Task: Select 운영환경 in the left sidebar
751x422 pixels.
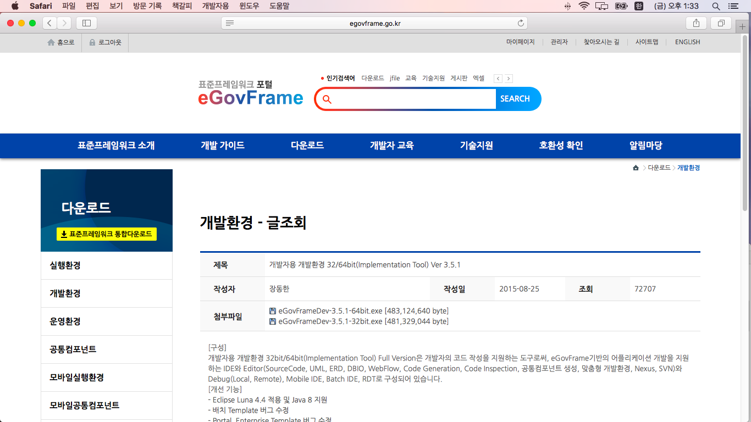Action: coord(65,321)
